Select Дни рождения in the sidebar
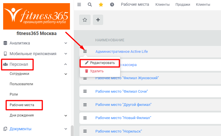 (21, 115)
